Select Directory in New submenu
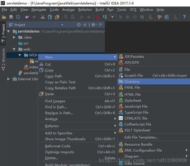This screenshot has height=166, width=190. [154, 82]
